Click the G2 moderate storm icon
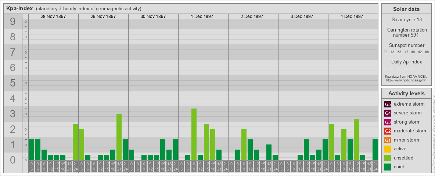 pos(388,131)
